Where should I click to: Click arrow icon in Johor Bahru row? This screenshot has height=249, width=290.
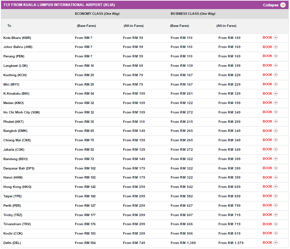click(276, 47)
